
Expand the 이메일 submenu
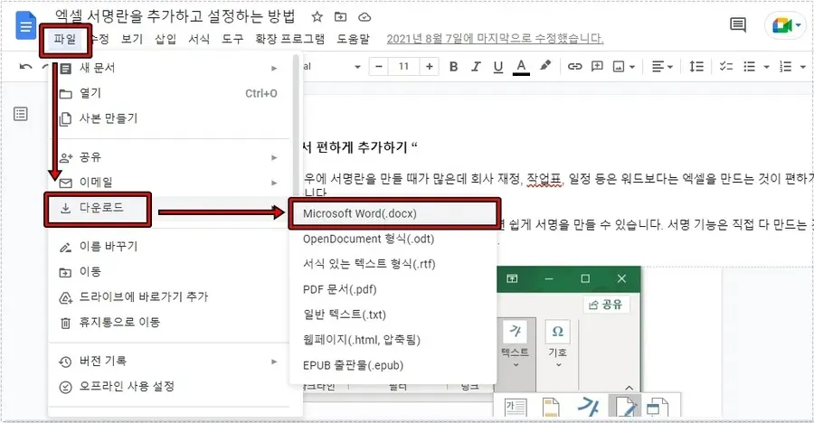click(169, 183)
